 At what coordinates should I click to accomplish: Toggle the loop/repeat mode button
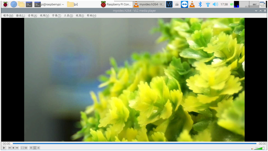pos(35,148)
